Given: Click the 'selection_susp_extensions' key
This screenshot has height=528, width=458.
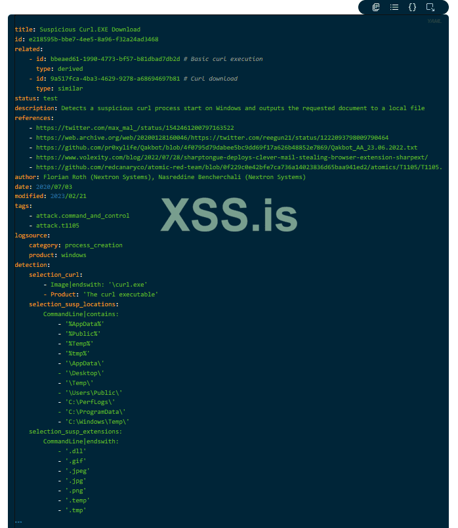Looking at the screenshot, I should (x=74, y=432).
